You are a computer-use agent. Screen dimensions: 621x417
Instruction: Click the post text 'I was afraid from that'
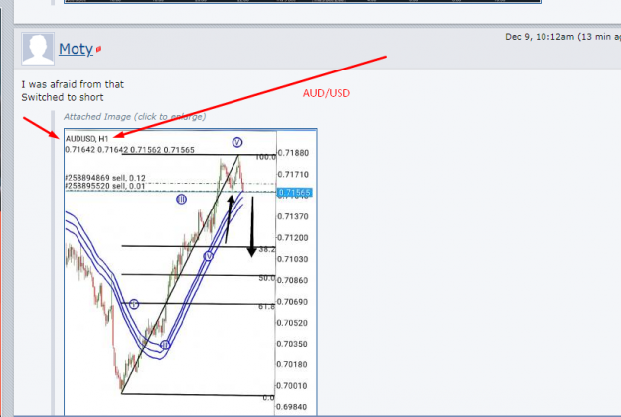click(x=73, y=84)
